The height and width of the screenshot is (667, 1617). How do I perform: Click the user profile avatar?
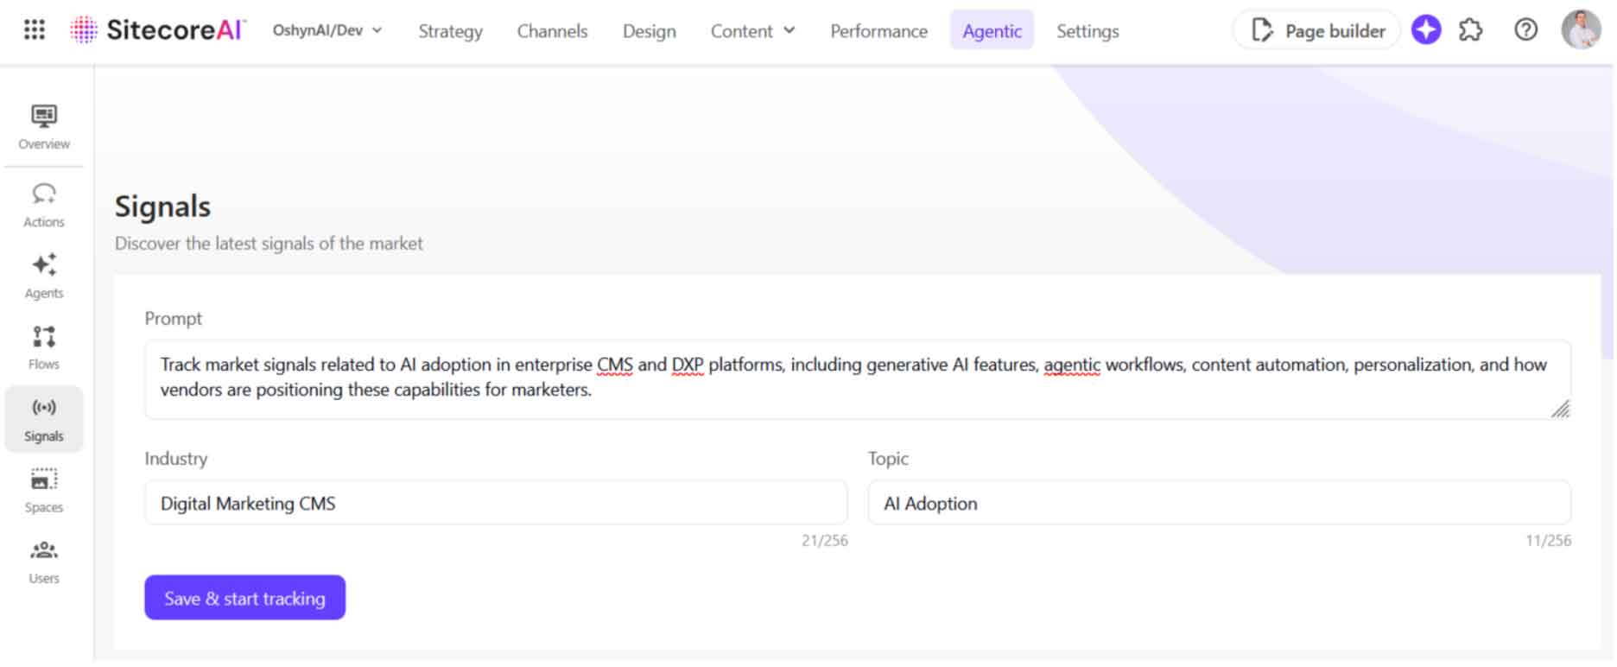point(1582,30)
